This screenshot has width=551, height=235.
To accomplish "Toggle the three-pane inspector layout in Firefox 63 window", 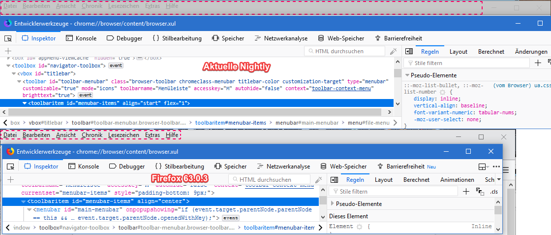I will (334, 179).
